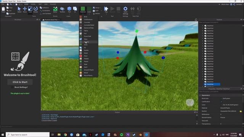The image size is (244, 137).
Task: Choose Smooth Plastic material
Action: pos(89,70)
